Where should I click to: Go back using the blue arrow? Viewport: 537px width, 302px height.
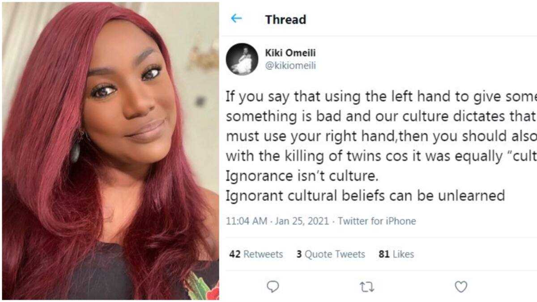point(236,19)
